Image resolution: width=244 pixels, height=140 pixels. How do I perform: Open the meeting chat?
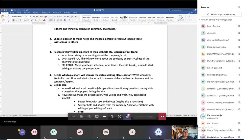coord(120,116)
